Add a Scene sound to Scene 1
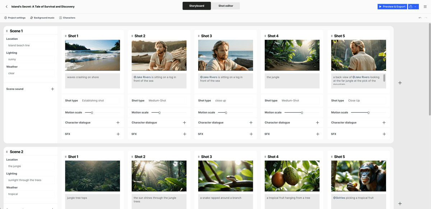 coord(52,89)
